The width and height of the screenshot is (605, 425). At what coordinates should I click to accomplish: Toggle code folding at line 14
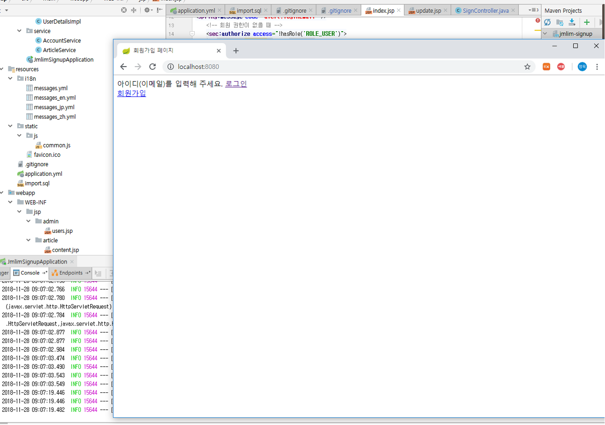(x=192, y=34)
